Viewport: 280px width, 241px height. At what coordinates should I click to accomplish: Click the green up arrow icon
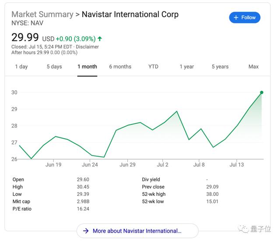(x=100, y=39)
